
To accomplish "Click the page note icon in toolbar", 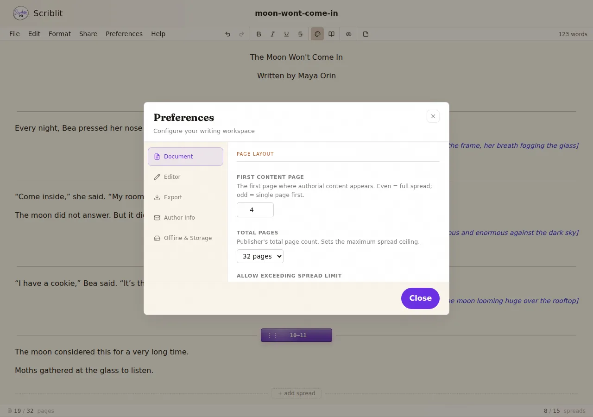I will (x=366, y=34).
